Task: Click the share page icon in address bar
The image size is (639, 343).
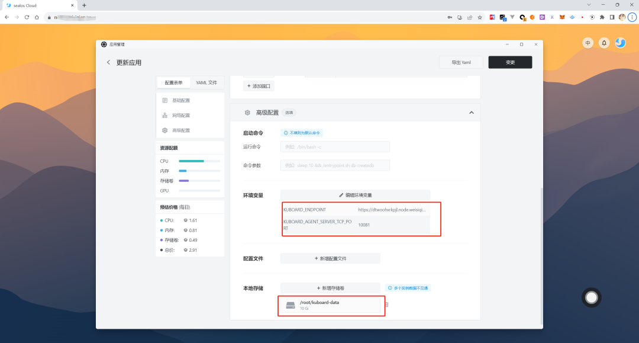Action: 469,17
